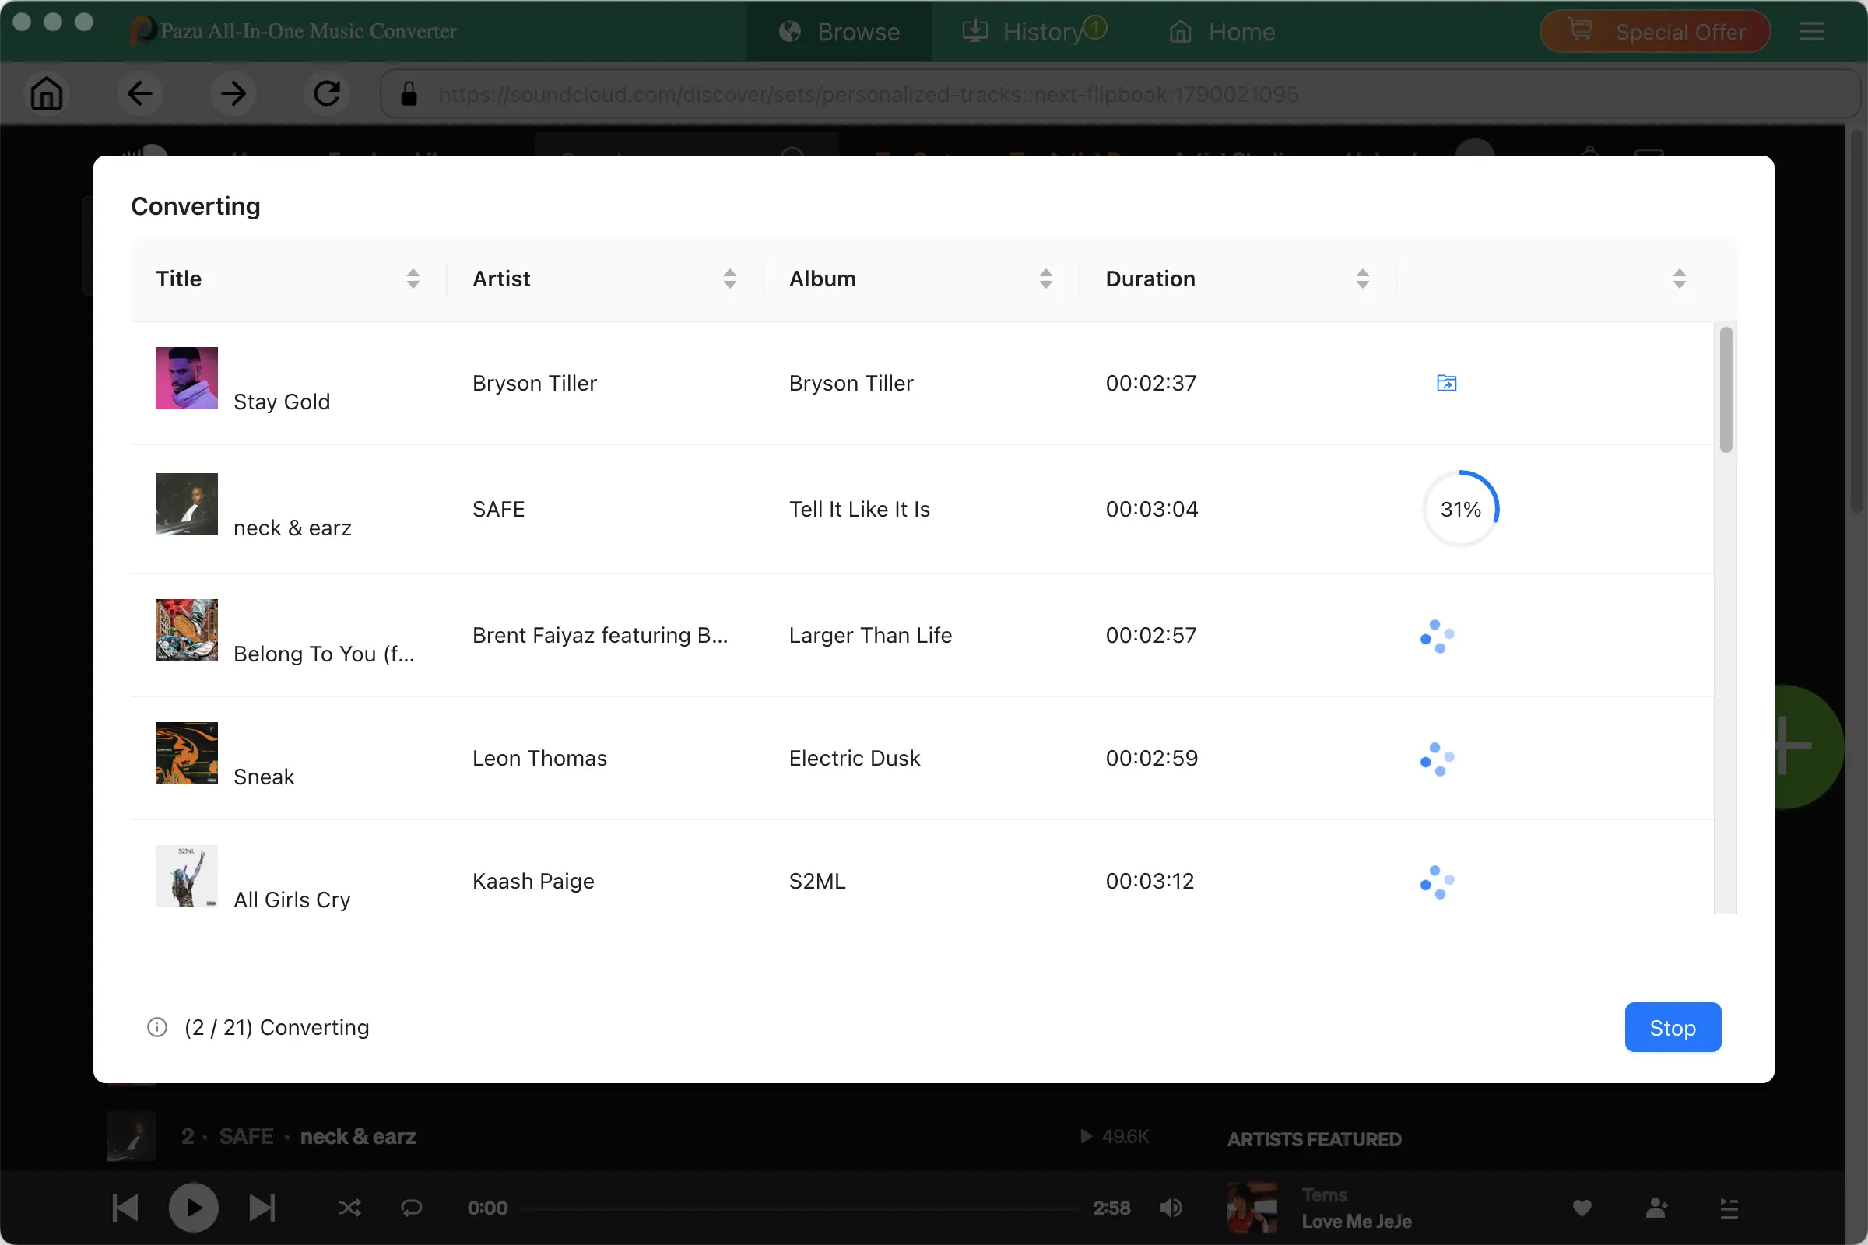This screenshot has width=1868, height=1245.
Task: Open output folder for Stay Gold
Action: (x=1446, y=383)
